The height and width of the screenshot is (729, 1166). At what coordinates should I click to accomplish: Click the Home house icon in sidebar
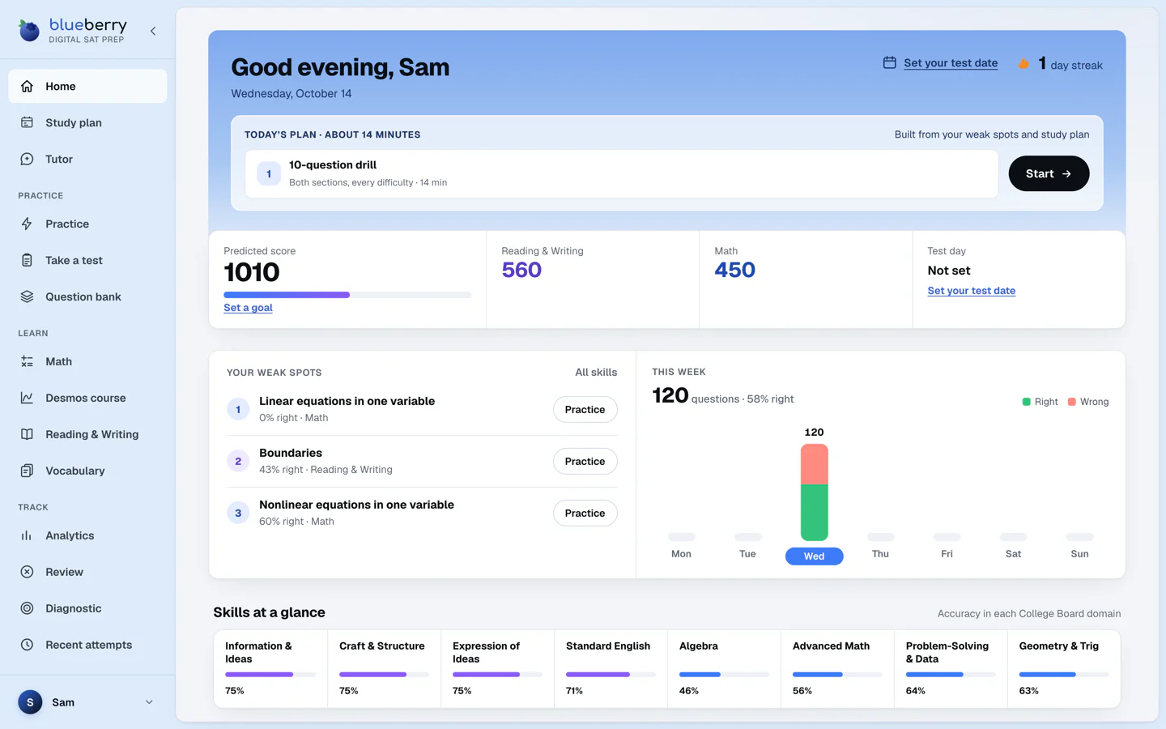[x=27, y=86]
